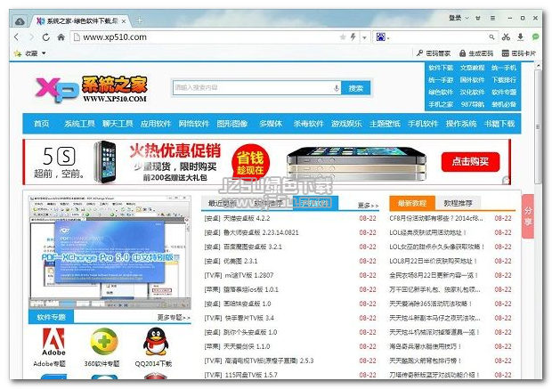This screenshot has width=552, height=389.
Task: Toggle the lightning speed mode icon
Action: click(x=353, y=36)
